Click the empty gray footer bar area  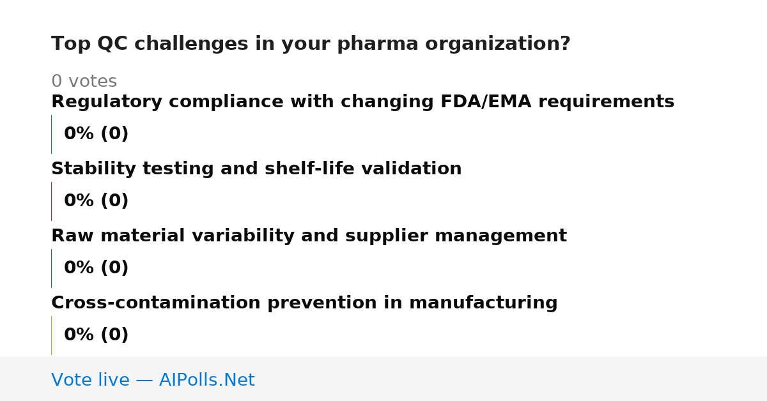coord(511,379)
